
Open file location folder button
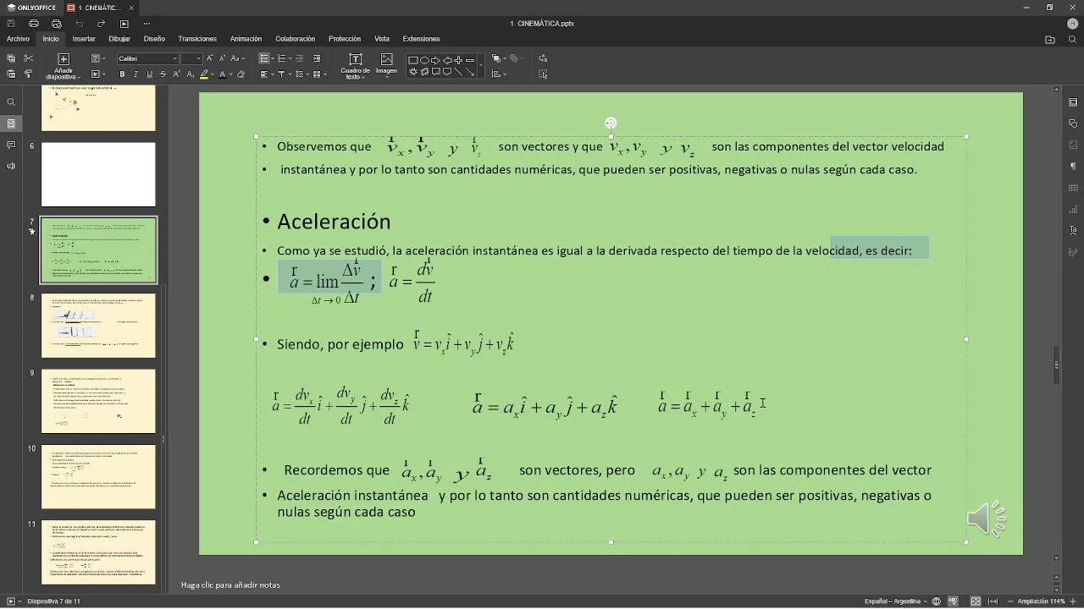tap(1050, 39)
